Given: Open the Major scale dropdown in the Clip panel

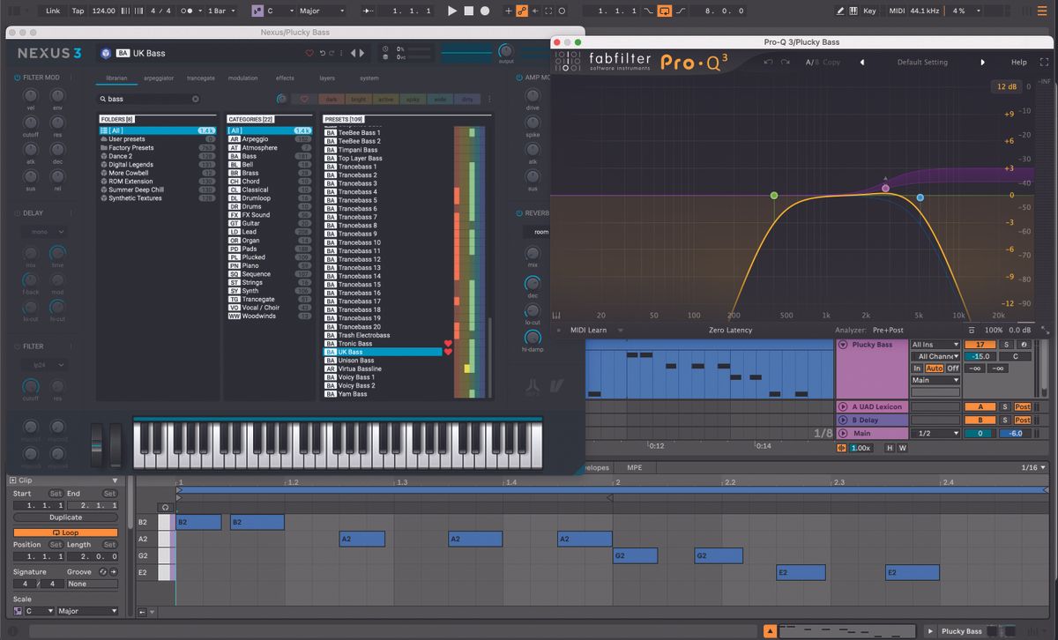Looking at the screenshot, I should pos(87,610).
